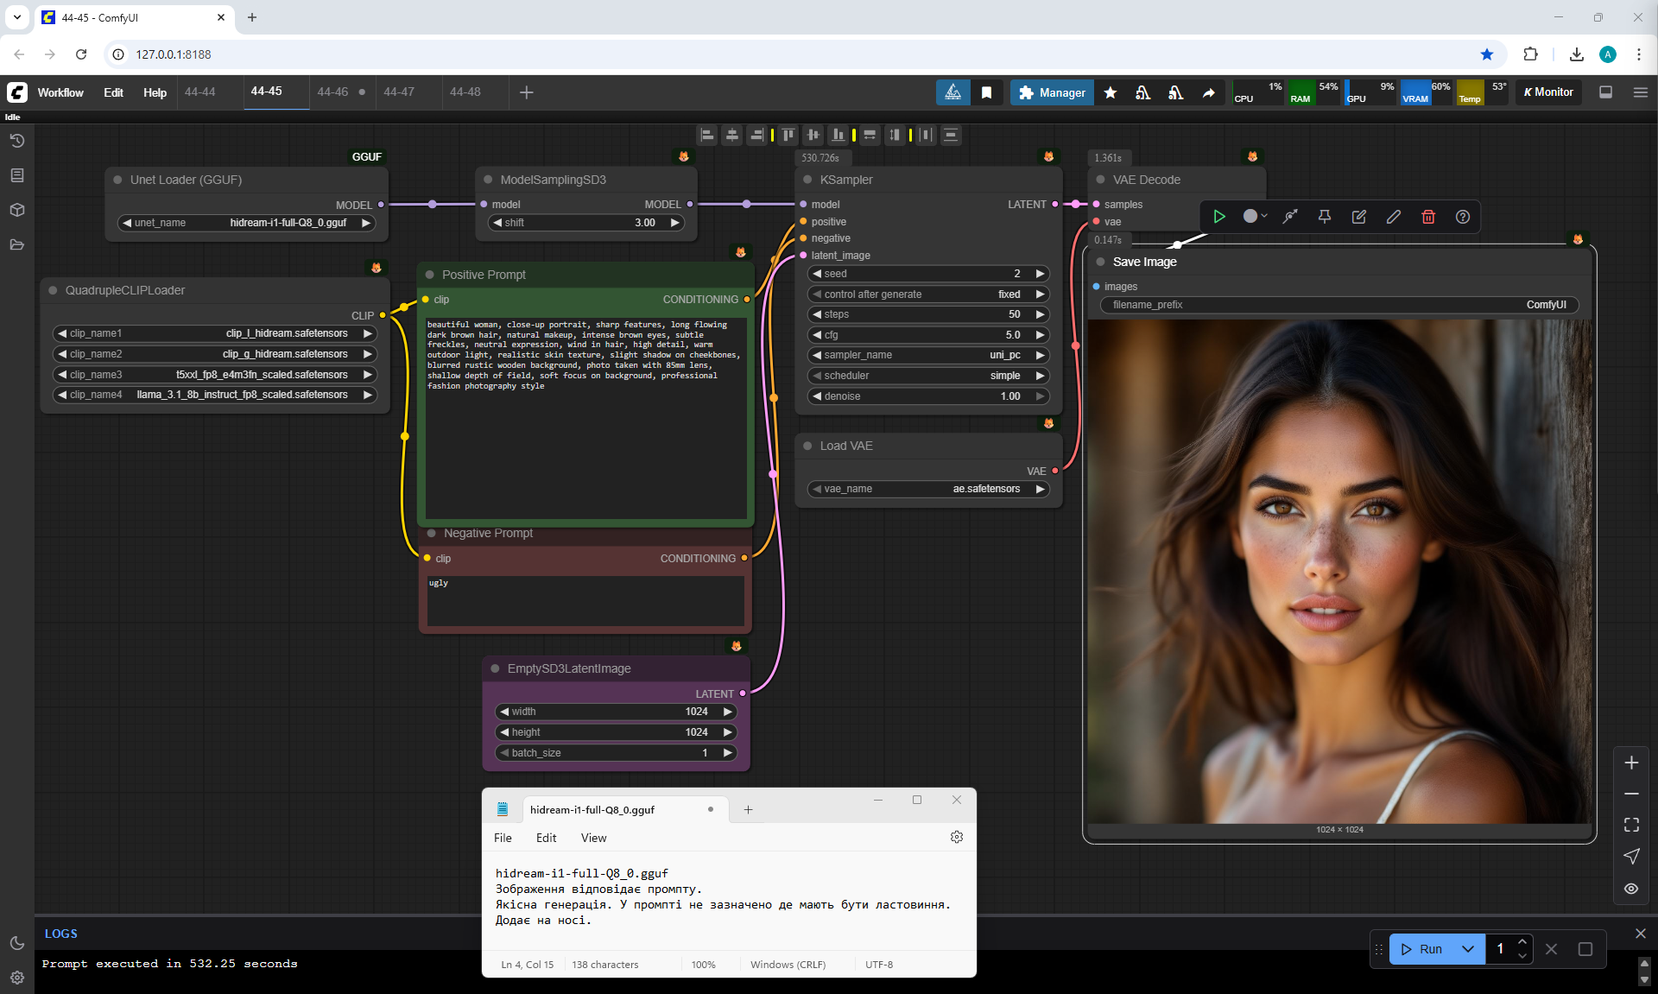Delete the selected node with trash icon

coord(1427,217)
